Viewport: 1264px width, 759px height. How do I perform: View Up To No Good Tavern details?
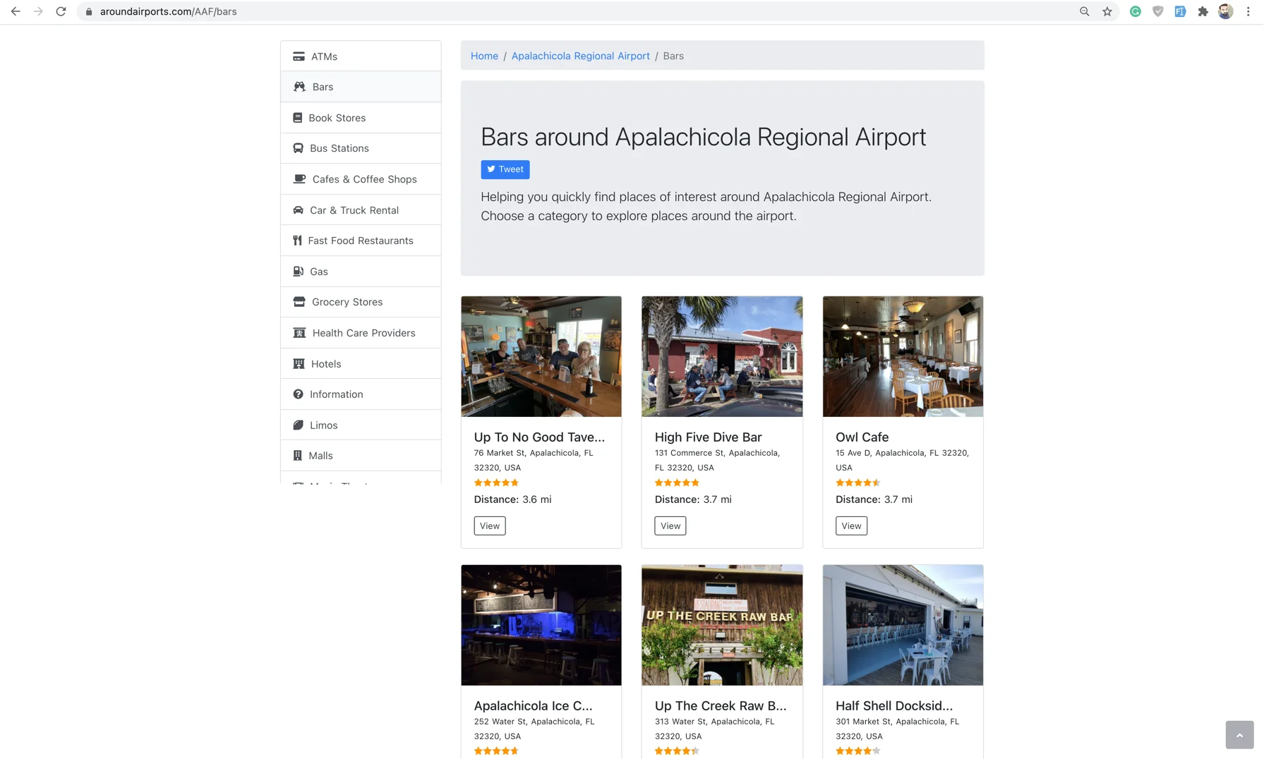[x=489, y=526]
